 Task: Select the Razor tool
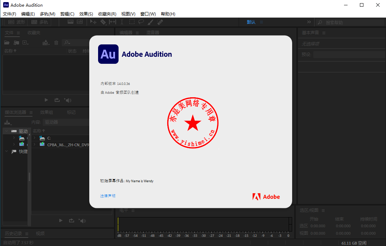103,22
